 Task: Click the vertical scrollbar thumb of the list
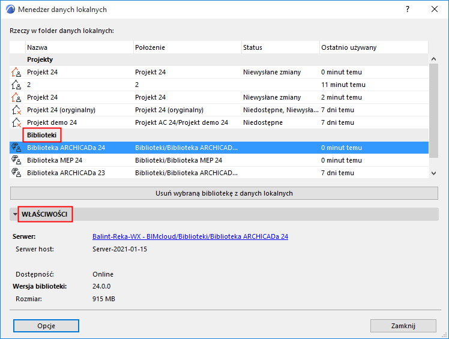click(434, 110)
